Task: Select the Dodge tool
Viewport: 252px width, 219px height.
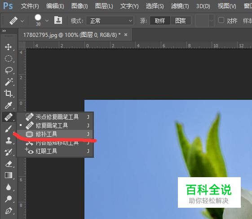Action: (x=9, y=199)
